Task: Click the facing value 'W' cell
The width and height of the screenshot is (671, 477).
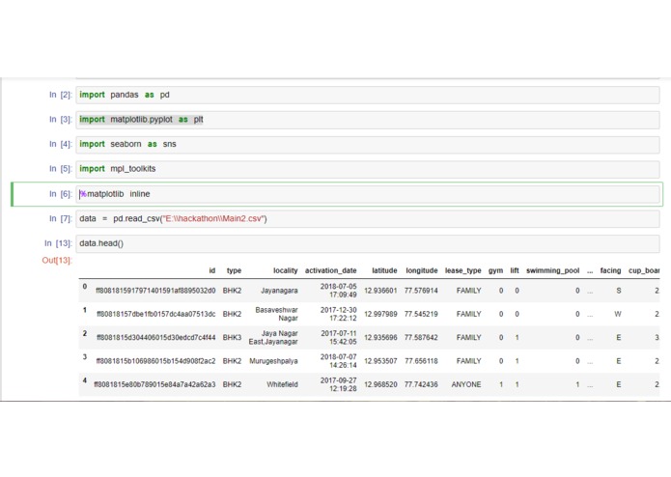Action: [x=618, y=315]
